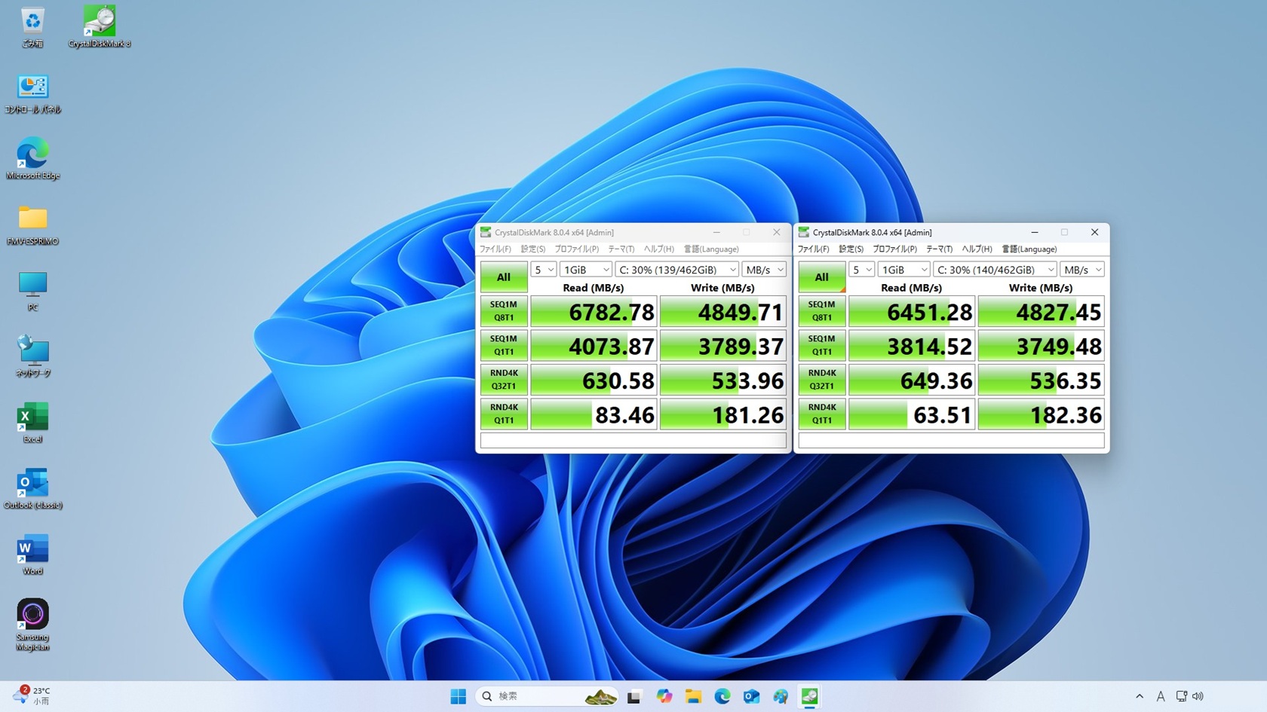The width and height of the screenshot is (1267, 712).
Task: Run SEQ1M Q8T1 test in left window
Action: tap(504, 311)
